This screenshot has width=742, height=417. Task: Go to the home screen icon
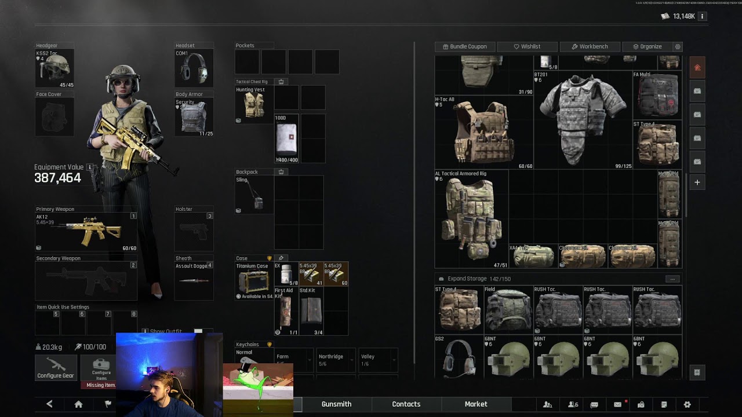tap(78, 404)
